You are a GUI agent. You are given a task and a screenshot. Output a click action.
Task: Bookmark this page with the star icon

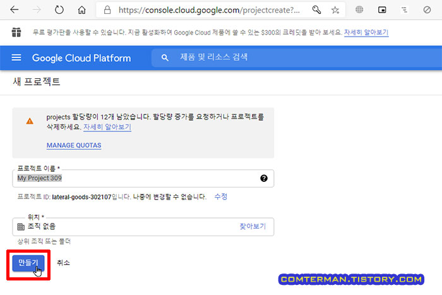point(335,10)
